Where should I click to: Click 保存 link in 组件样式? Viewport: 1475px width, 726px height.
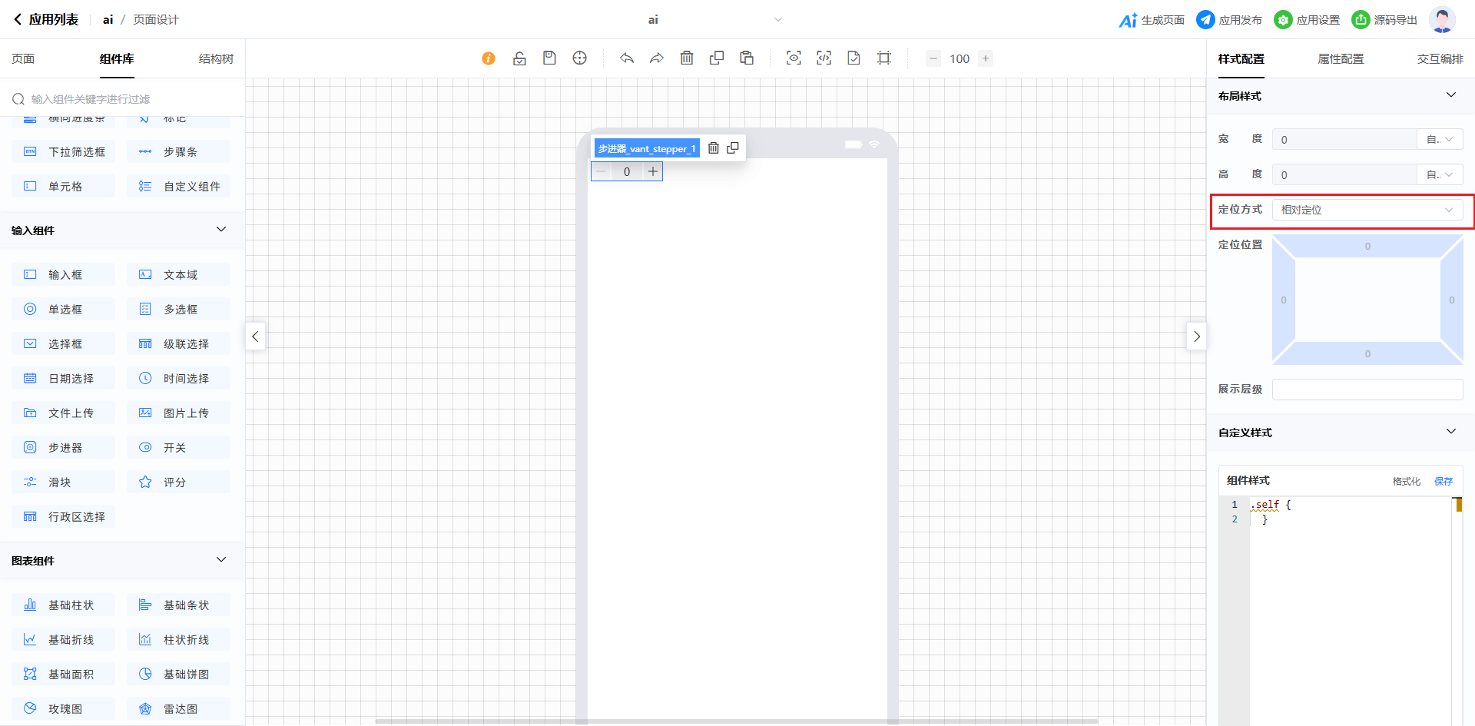point(1444,481)
